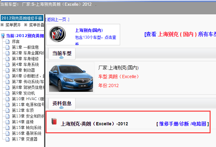Click the page icon beside 第4章 车身系统
This screenshot has width=216, height=147.
point(8,64)
